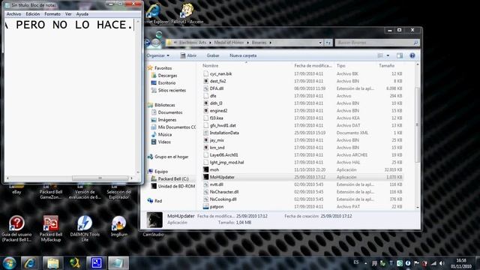Select Documentos library
This screenshot has height=270, width=480.
(170, 112)
